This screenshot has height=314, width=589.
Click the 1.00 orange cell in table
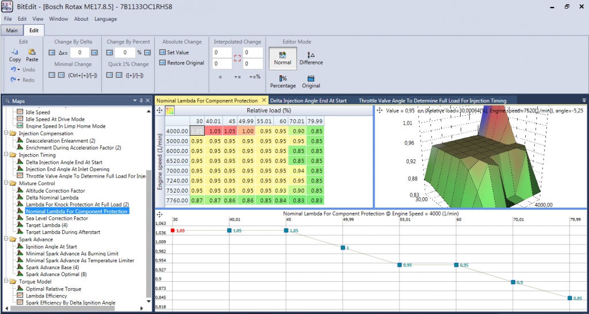(247, 131)
